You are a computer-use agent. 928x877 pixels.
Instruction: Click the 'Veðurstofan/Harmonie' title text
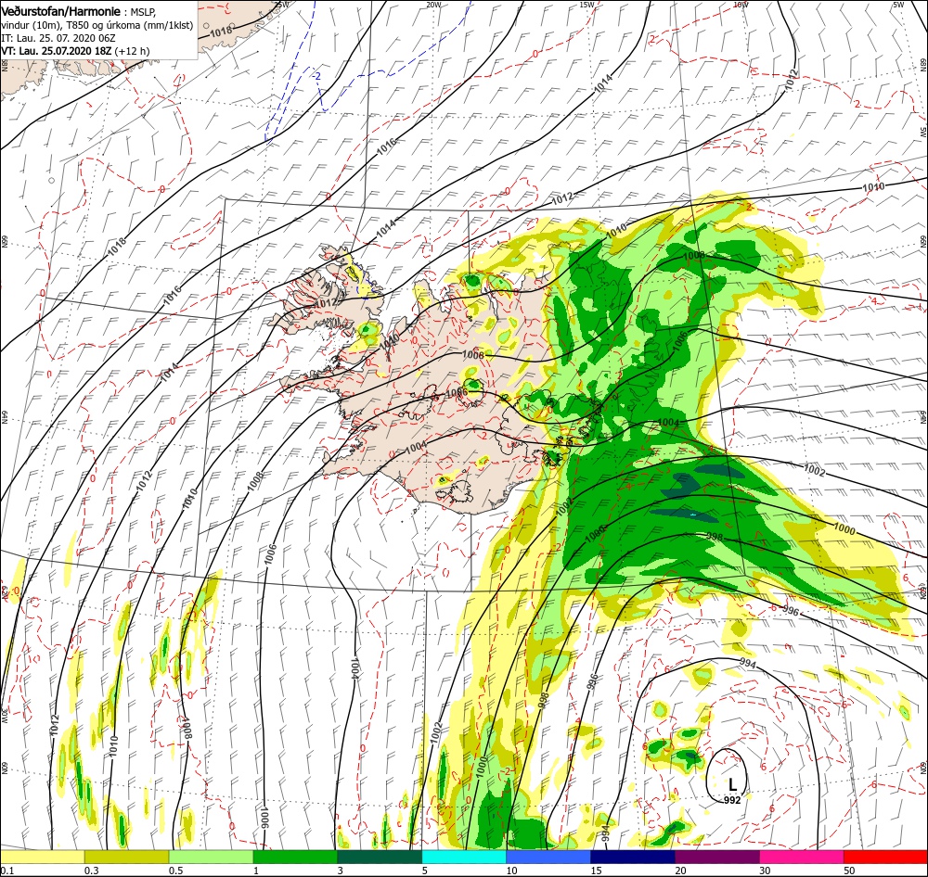(60, 11)
